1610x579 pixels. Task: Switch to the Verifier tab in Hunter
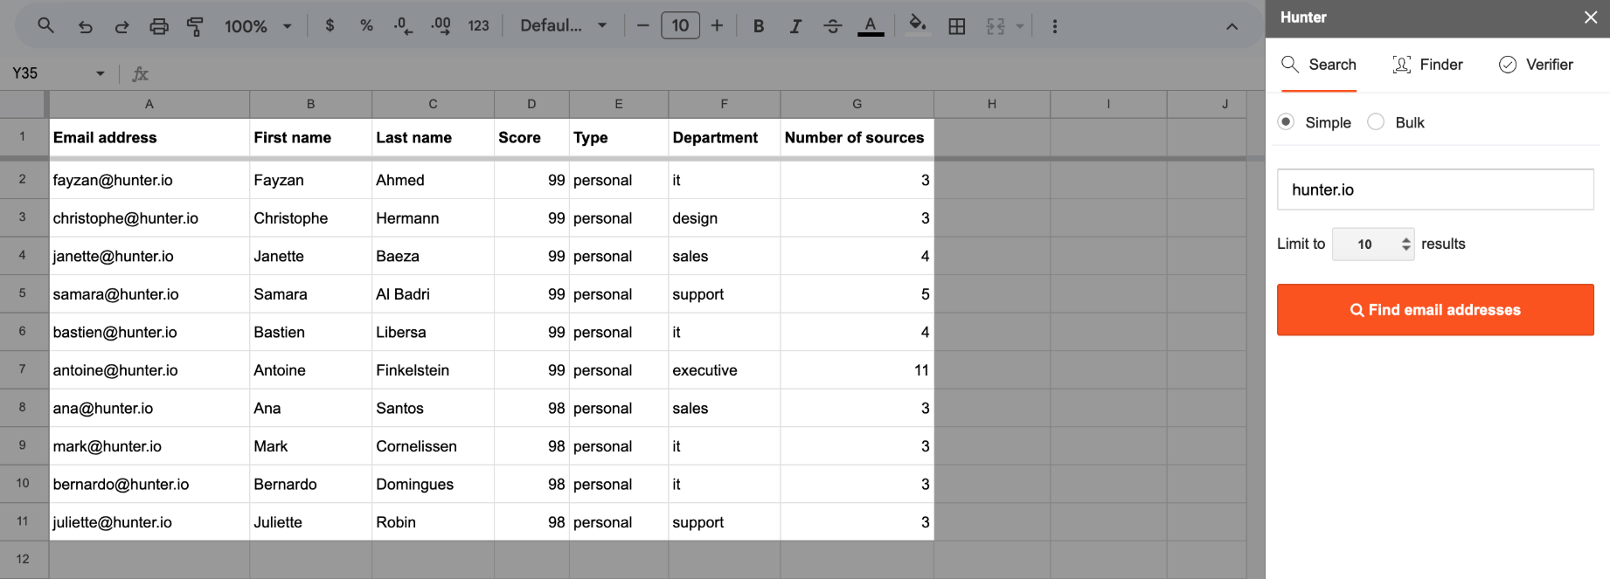1536,65
